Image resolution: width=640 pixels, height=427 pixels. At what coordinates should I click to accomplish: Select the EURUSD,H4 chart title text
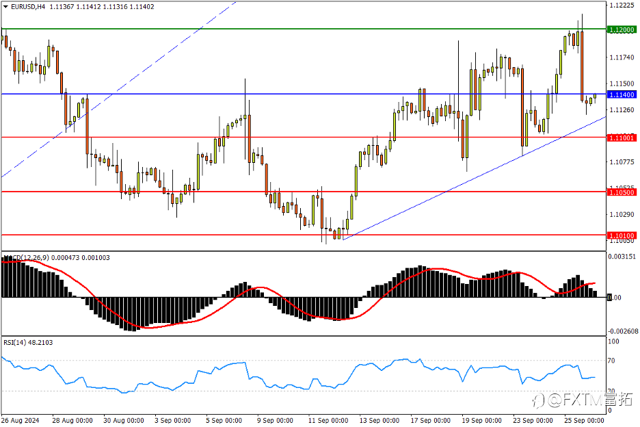[x=28, y=7]
